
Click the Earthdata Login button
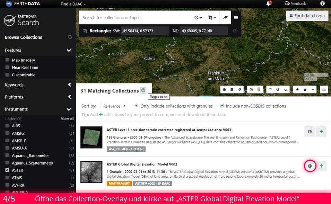point(307,16)
